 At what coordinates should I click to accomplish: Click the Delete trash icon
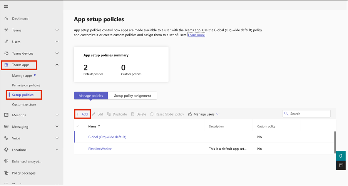(x=133, y=114)
